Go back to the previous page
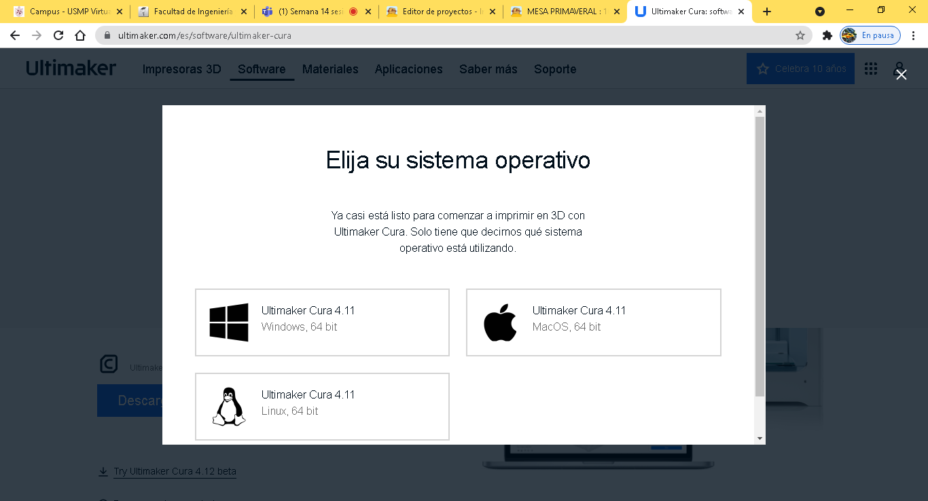Viewport: 928px width, 501px height. (x=15, y=35)
